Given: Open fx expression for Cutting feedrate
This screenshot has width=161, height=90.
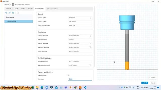Looking at the screenshot, I should click(x=90, y=36).
